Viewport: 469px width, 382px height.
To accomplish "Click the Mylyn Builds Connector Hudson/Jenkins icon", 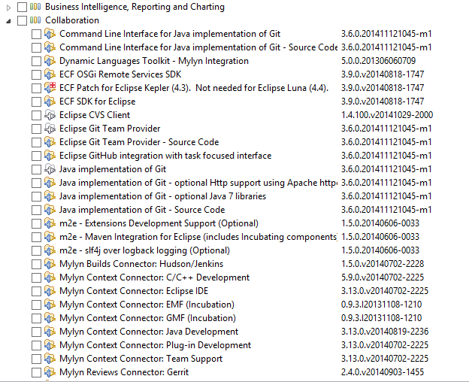I will click(x=50, y=263).
